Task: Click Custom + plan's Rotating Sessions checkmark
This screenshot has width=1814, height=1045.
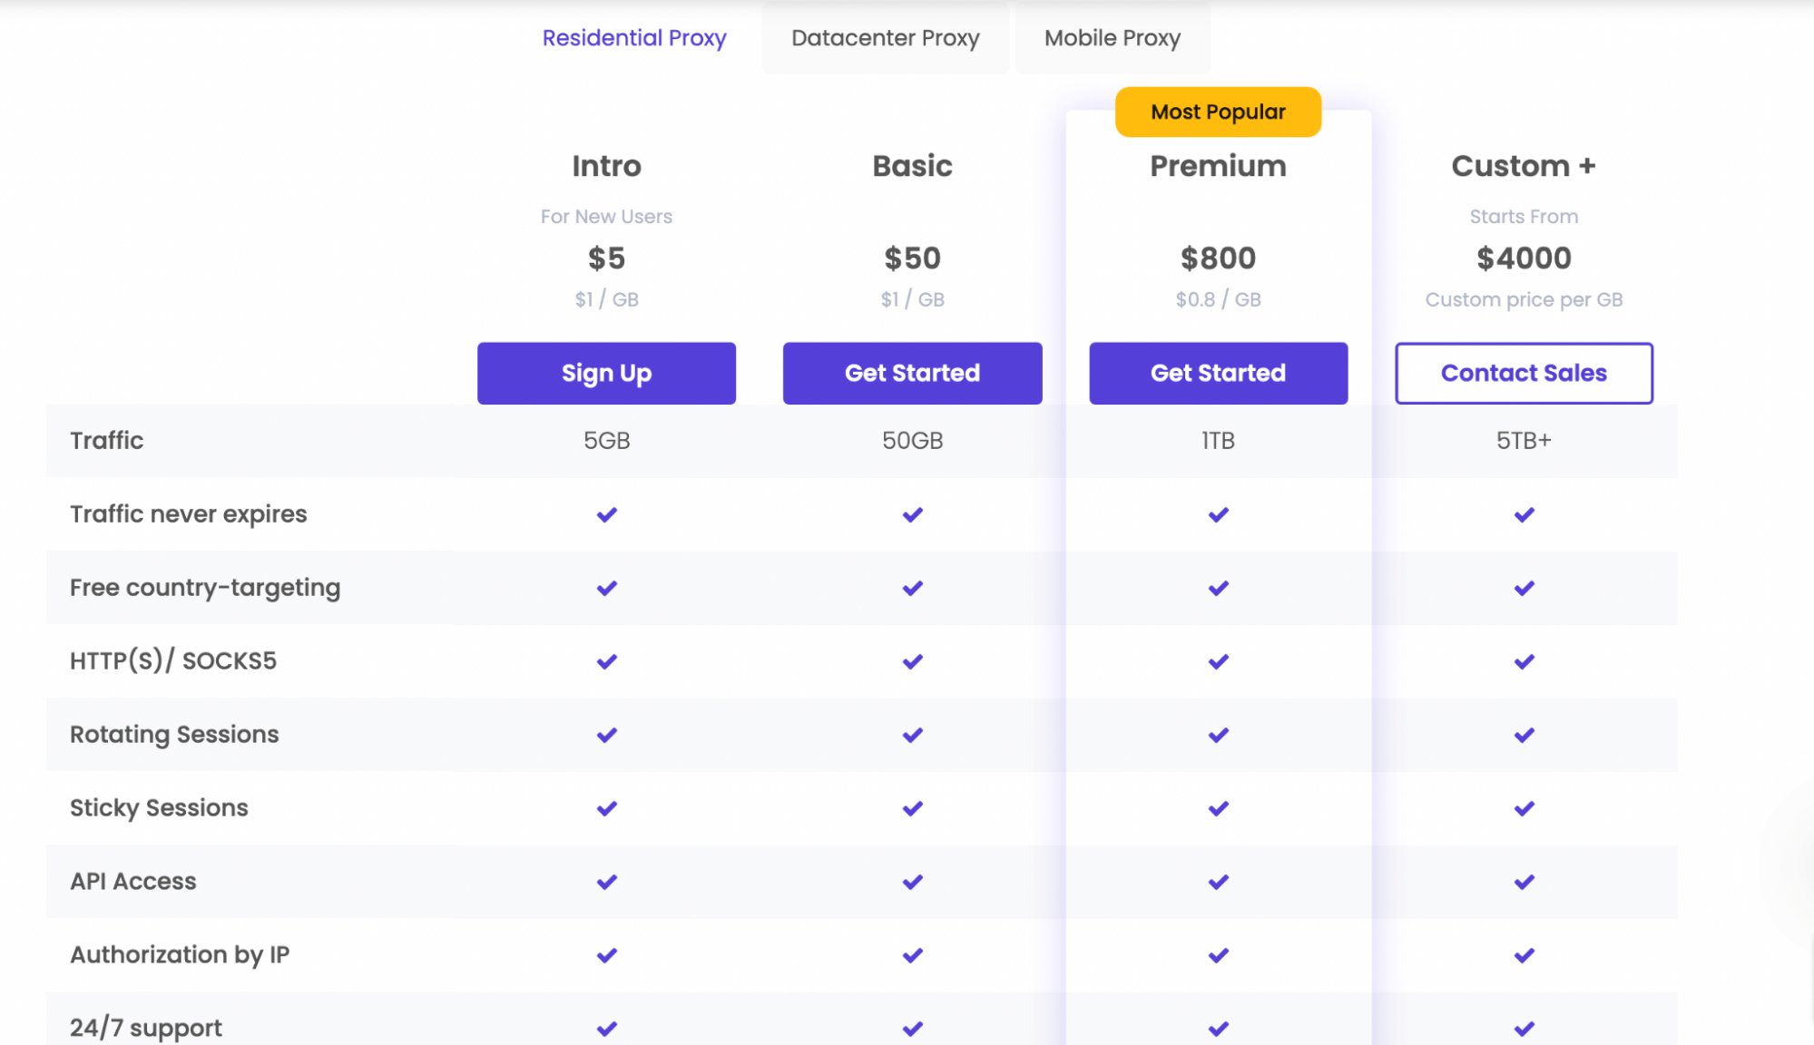Action: coord(1524,735)
